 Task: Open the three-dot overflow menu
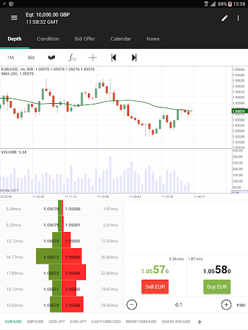point(238,18)
